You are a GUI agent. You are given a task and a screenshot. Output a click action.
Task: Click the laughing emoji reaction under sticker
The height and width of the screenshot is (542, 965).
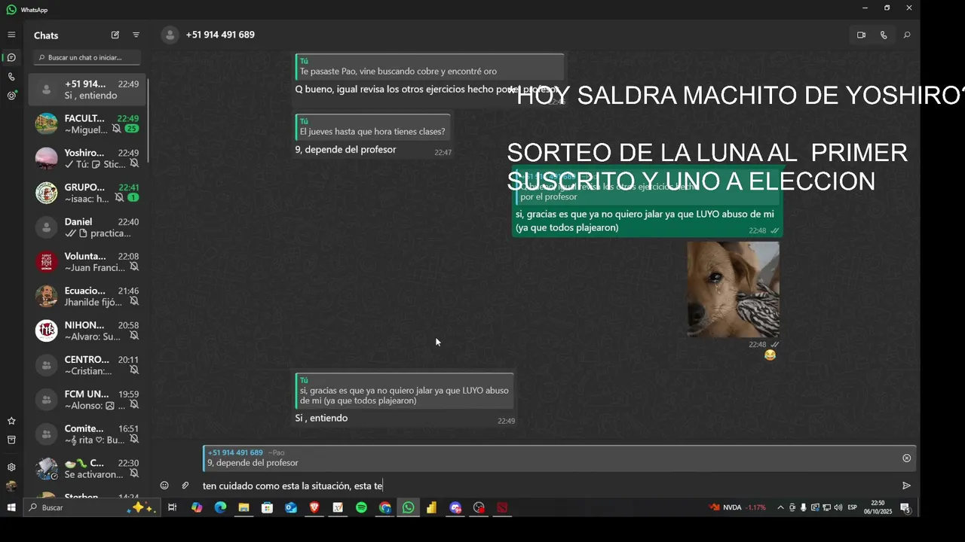[770, 355]
